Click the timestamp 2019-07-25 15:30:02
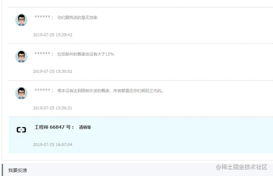This screenshot has width=273, height=176. pyautogui.click(x=53, y=72)
